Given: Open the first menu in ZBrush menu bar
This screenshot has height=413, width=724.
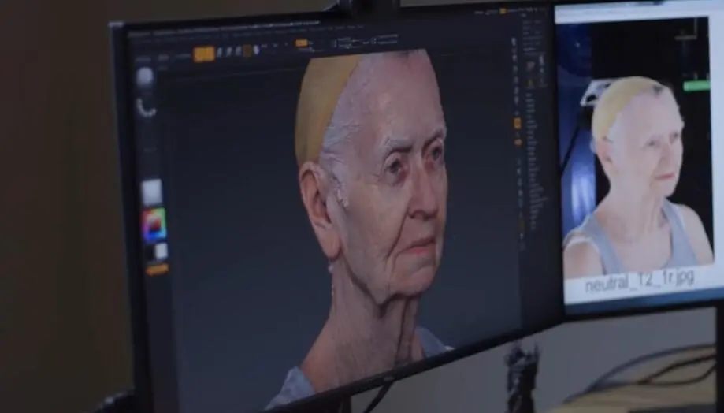Looking at the screenshot, I should click(143, 39).
